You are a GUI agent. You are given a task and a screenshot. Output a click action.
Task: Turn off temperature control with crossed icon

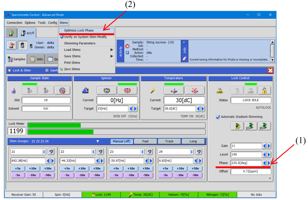coord(195,90)
